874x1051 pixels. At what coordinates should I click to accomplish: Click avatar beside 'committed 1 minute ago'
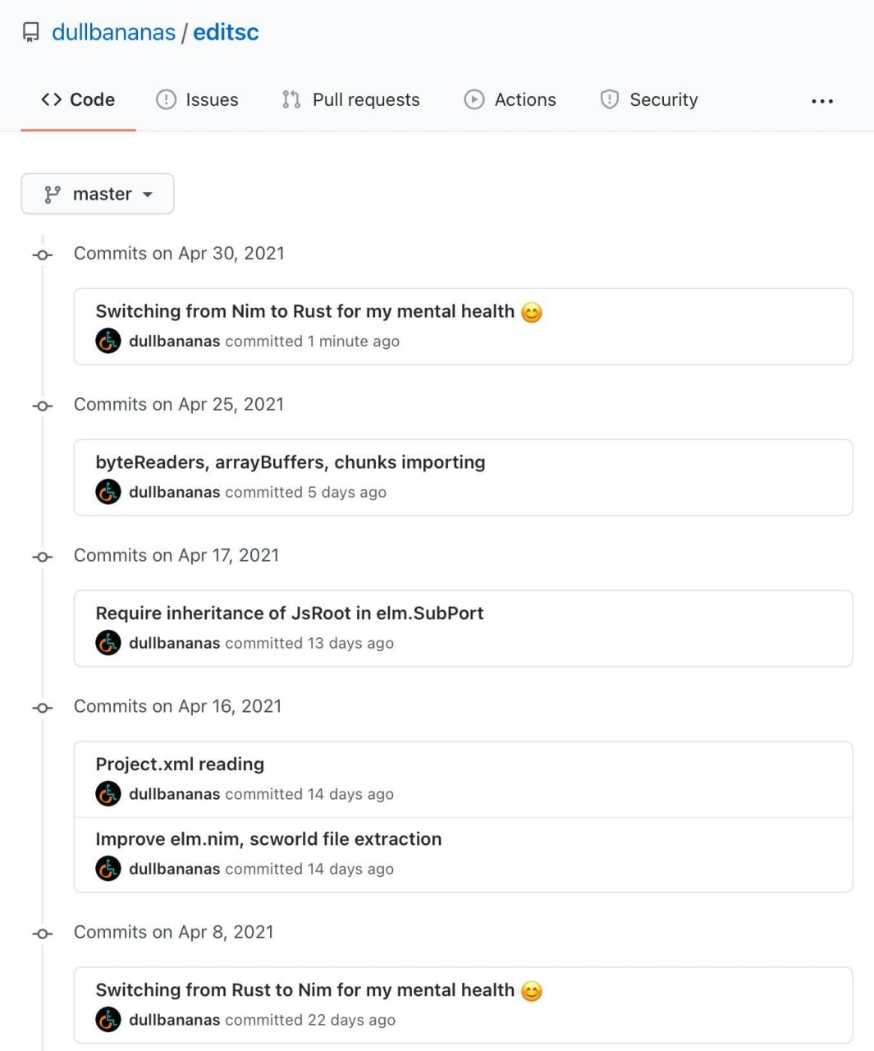pos(108,341)
